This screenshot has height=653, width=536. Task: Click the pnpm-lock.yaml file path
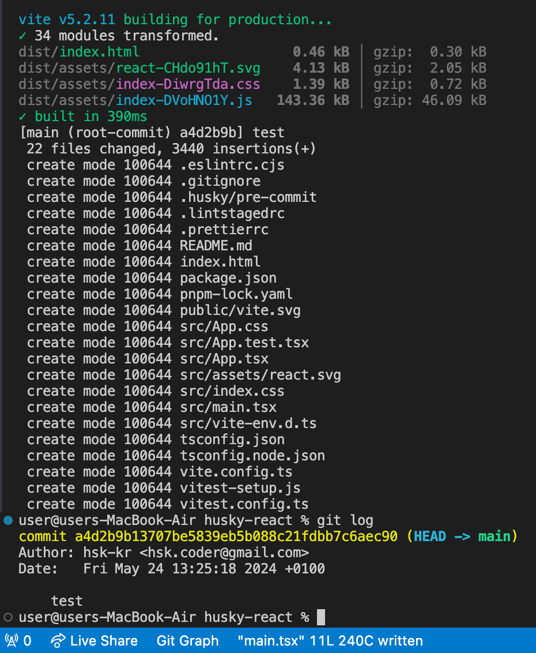(236, 294)
